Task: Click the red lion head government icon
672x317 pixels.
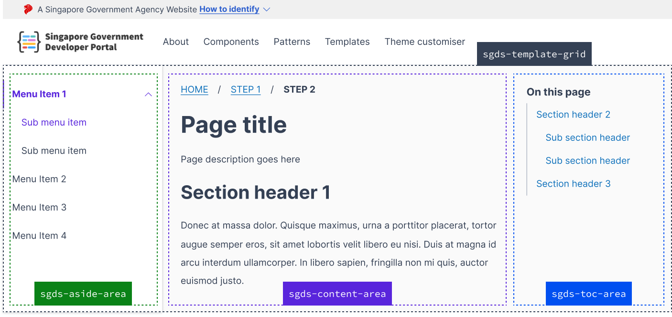Action: click(x=28, y=10)
